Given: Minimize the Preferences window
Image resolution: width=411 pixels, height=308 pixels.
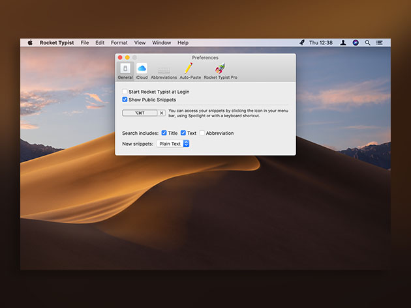Looking at the screenshot, I should point(127,57).
